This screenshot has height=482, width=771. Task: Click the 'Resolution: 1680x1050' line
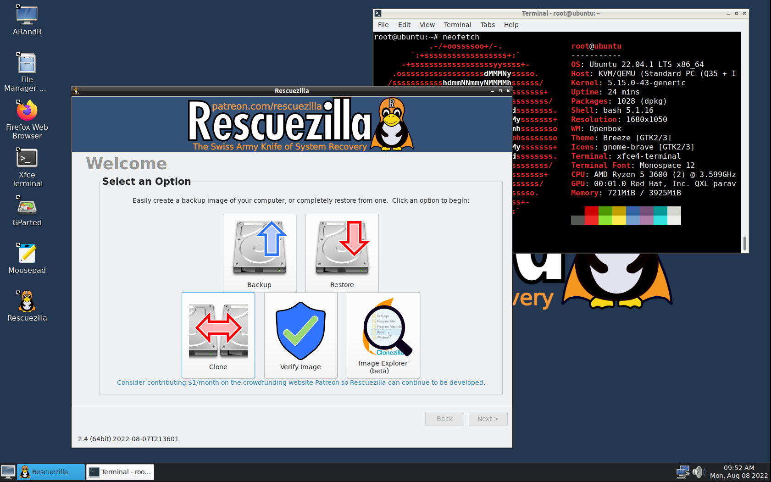[x=619, y=120]
